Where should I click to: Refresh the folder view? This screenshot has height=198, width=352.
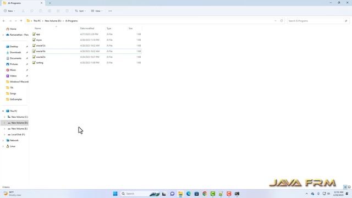tap(282, 21)
